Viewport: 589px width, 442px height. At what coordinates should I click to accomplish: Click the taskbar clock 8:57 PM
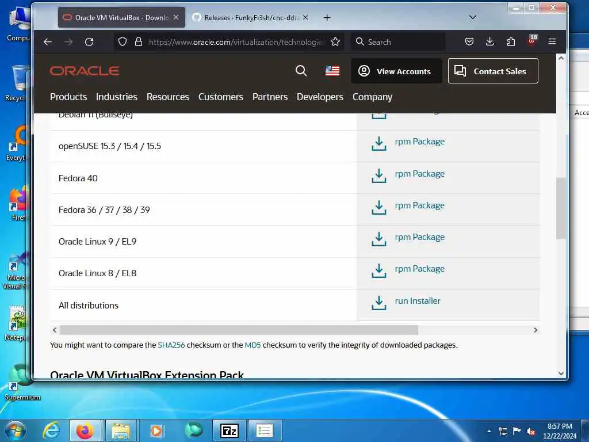(x=560, y=431)
